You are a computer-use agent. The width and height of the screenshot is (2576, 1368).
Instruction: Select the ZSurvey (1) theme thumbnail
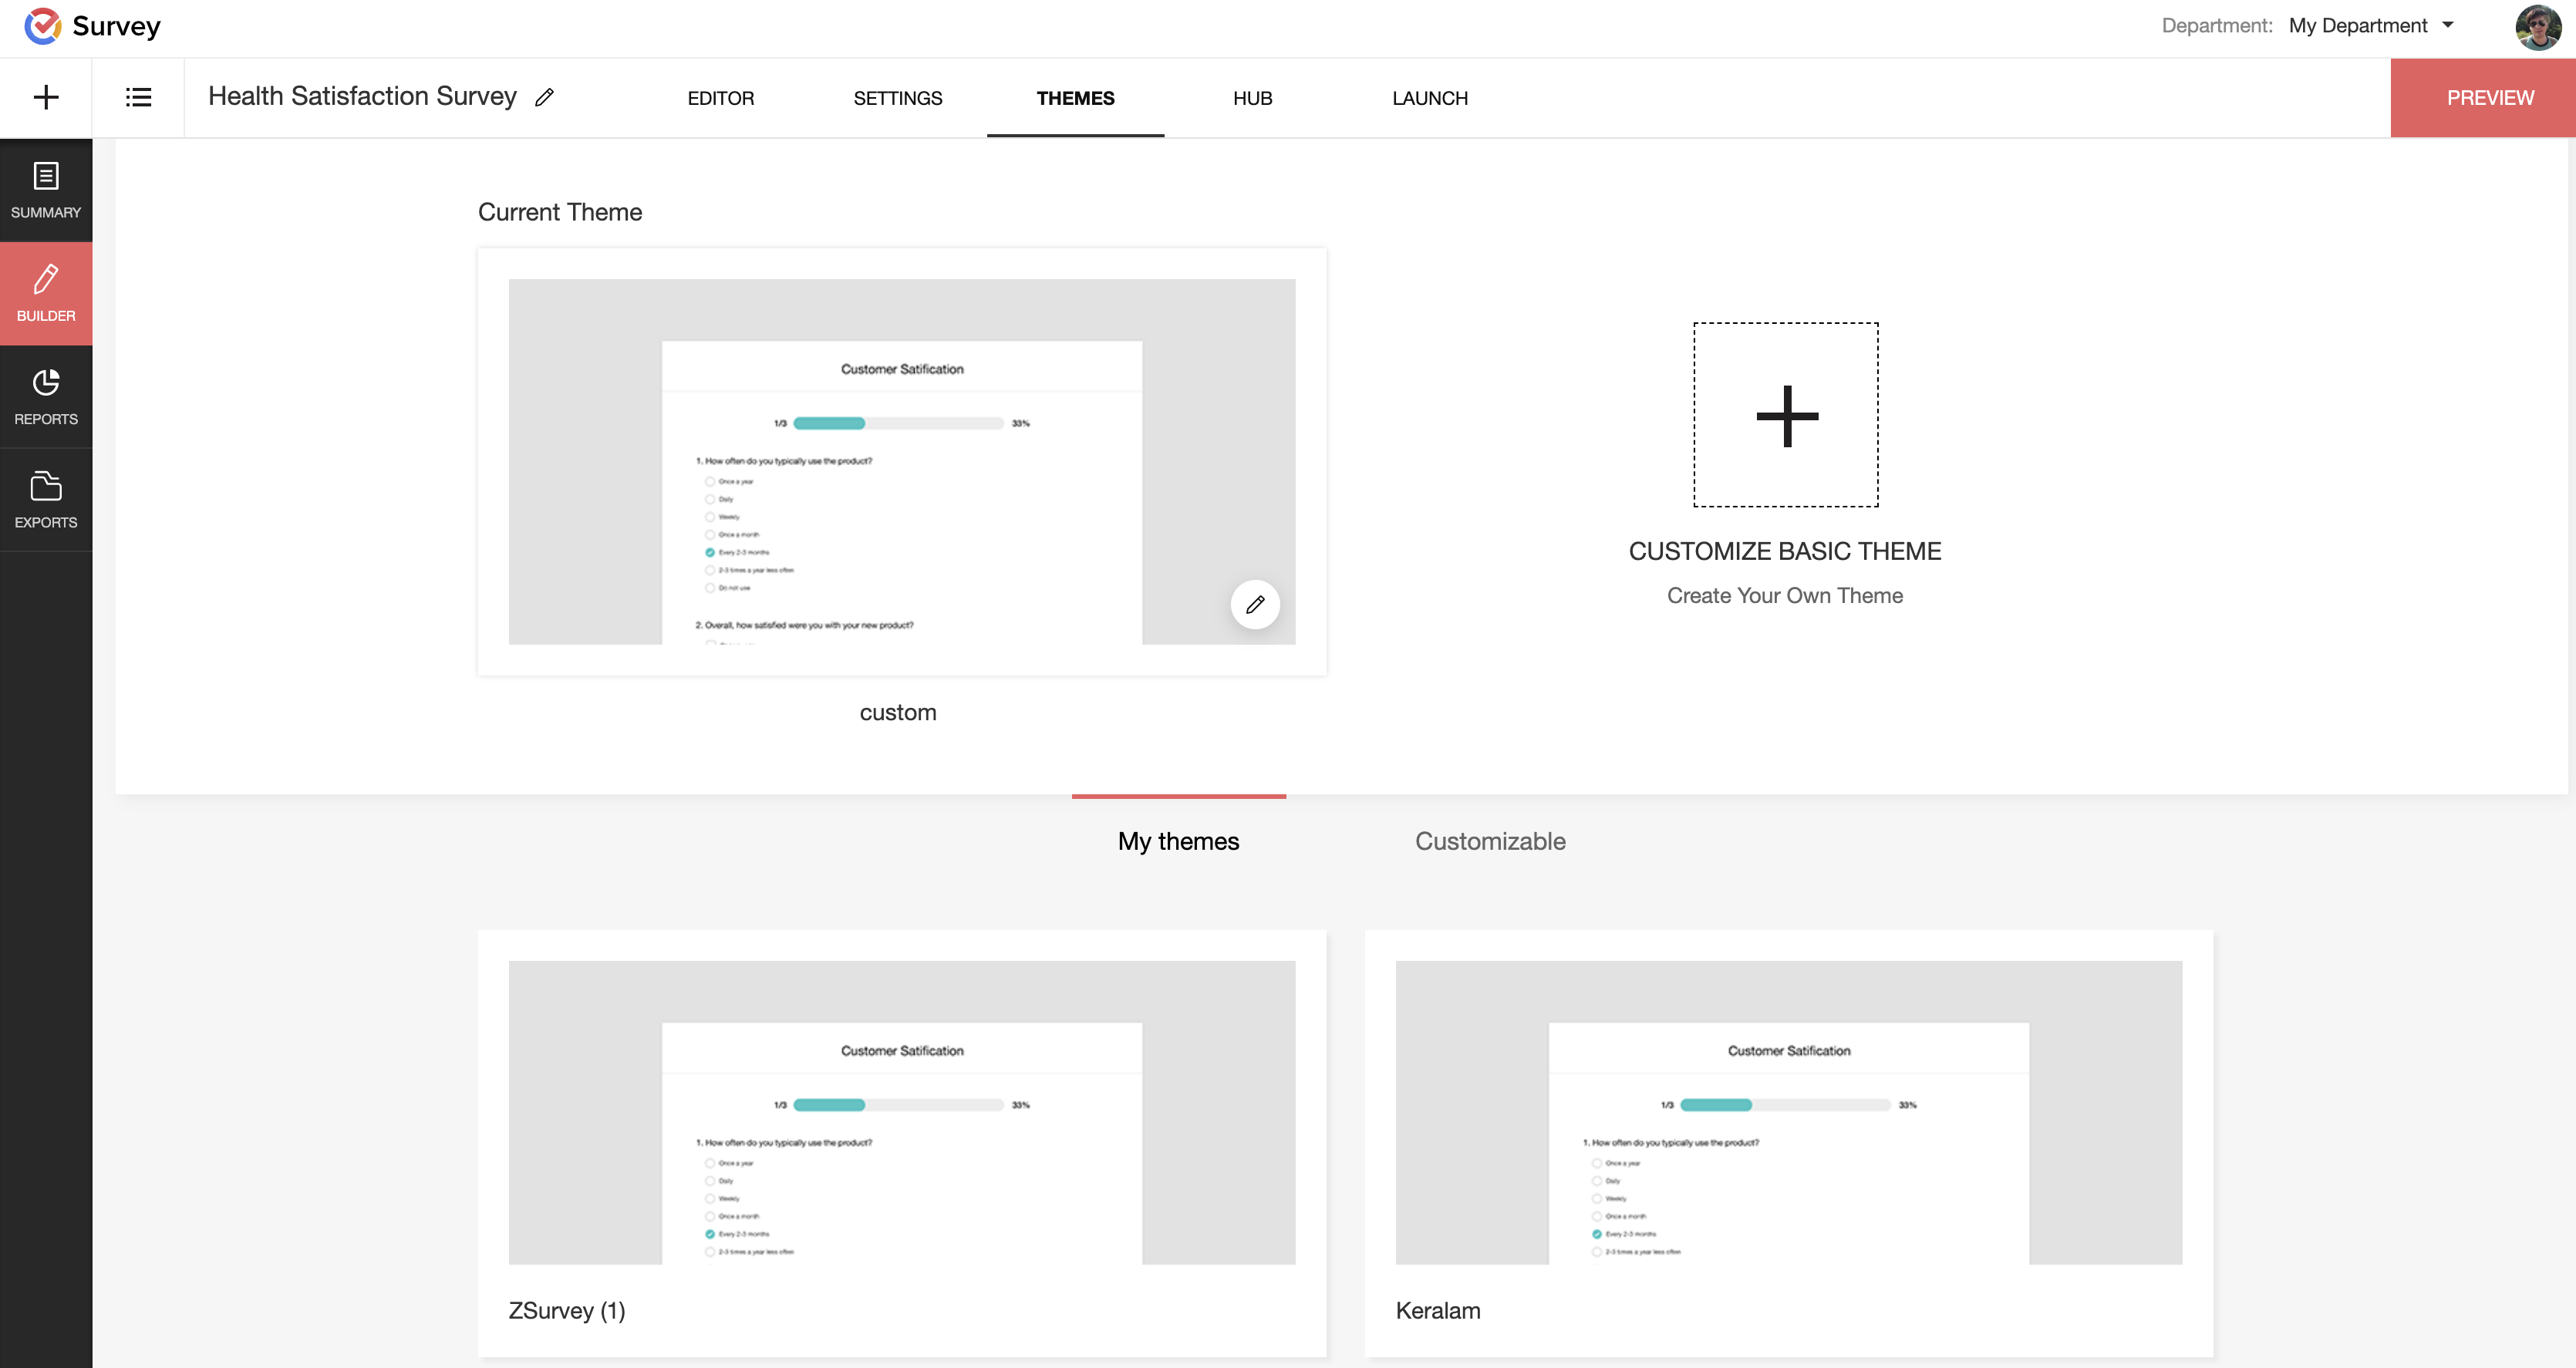[901, 1112]
